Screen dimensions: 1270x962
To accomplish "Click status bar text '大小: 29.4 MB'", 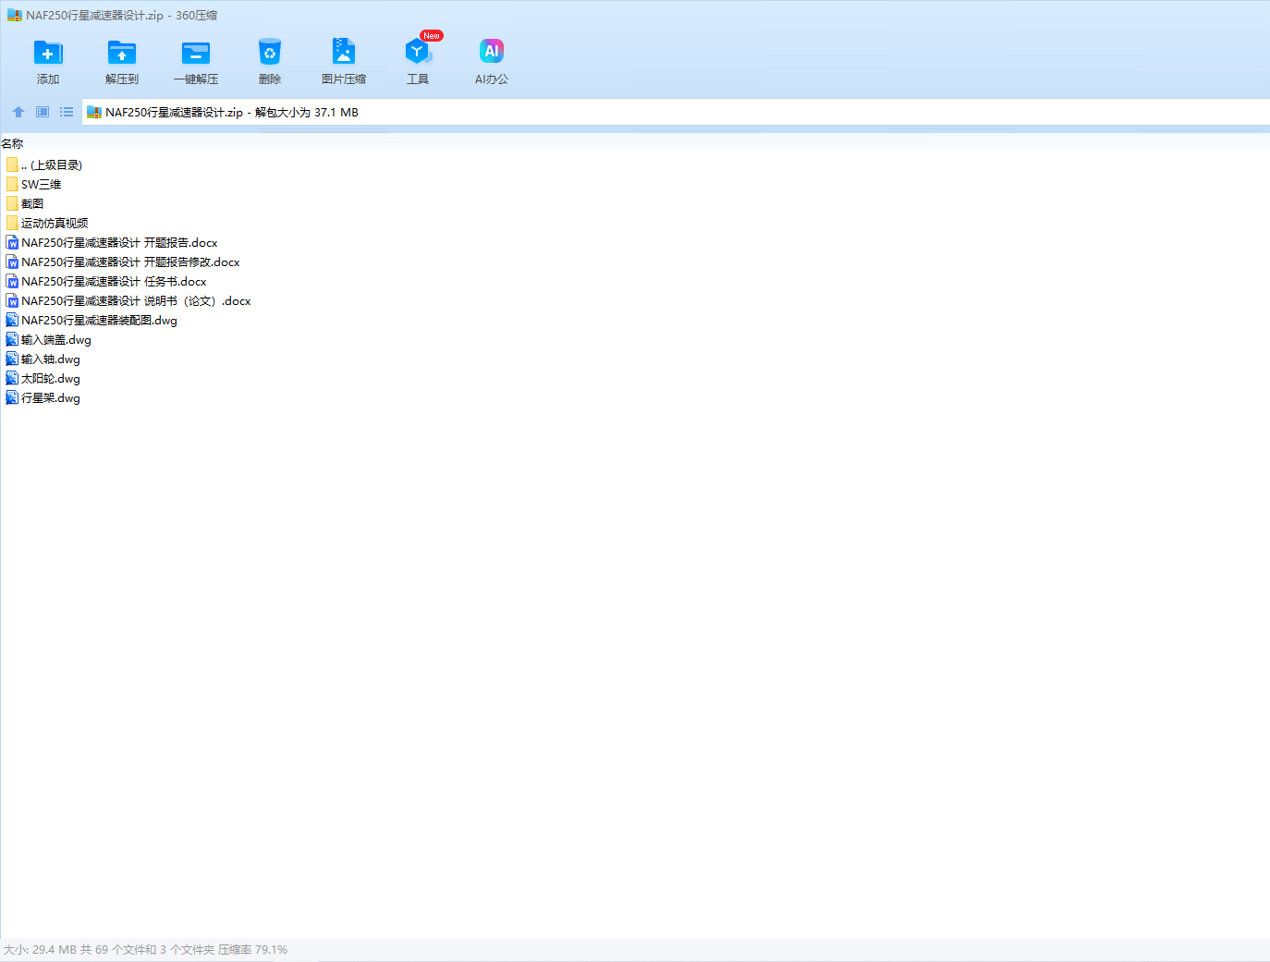I will coord(40,950).
